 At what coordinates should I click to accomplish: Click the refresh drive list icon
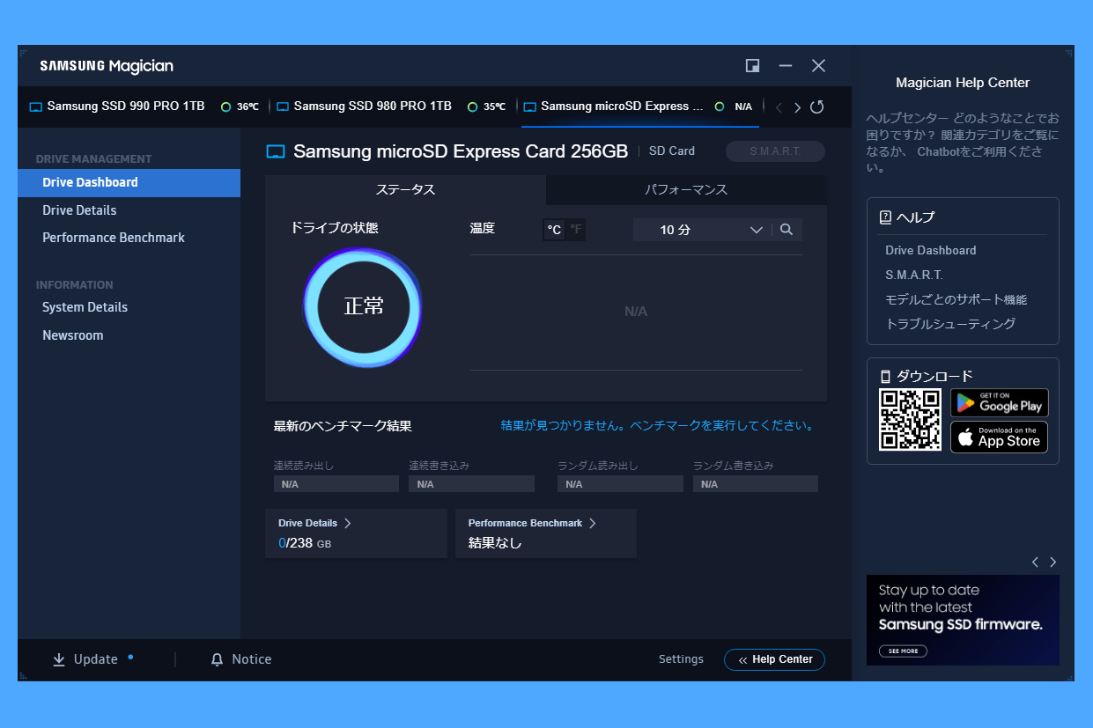pos(816,107)
